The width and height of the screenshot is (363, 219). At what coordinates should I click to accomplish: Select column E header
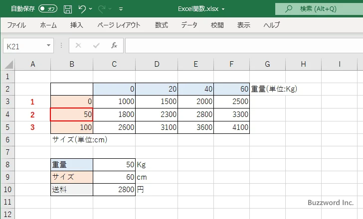point(196,64)
